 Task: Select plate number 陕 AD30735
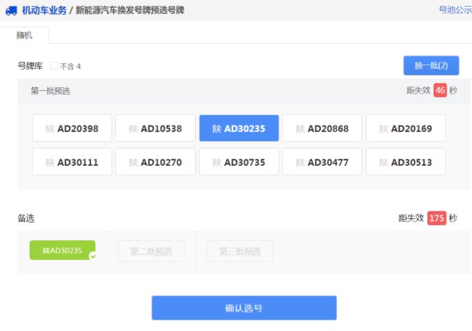238,162
